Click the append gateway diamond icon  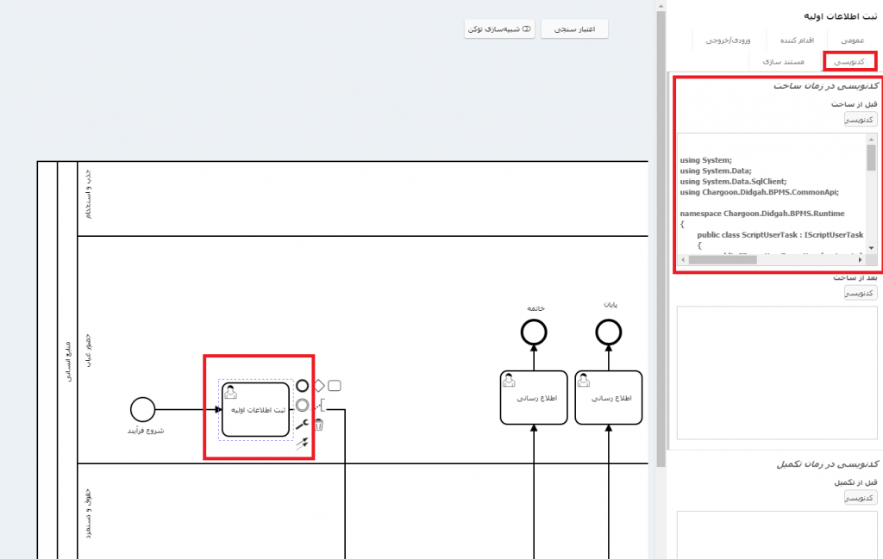tap(318, 386)
